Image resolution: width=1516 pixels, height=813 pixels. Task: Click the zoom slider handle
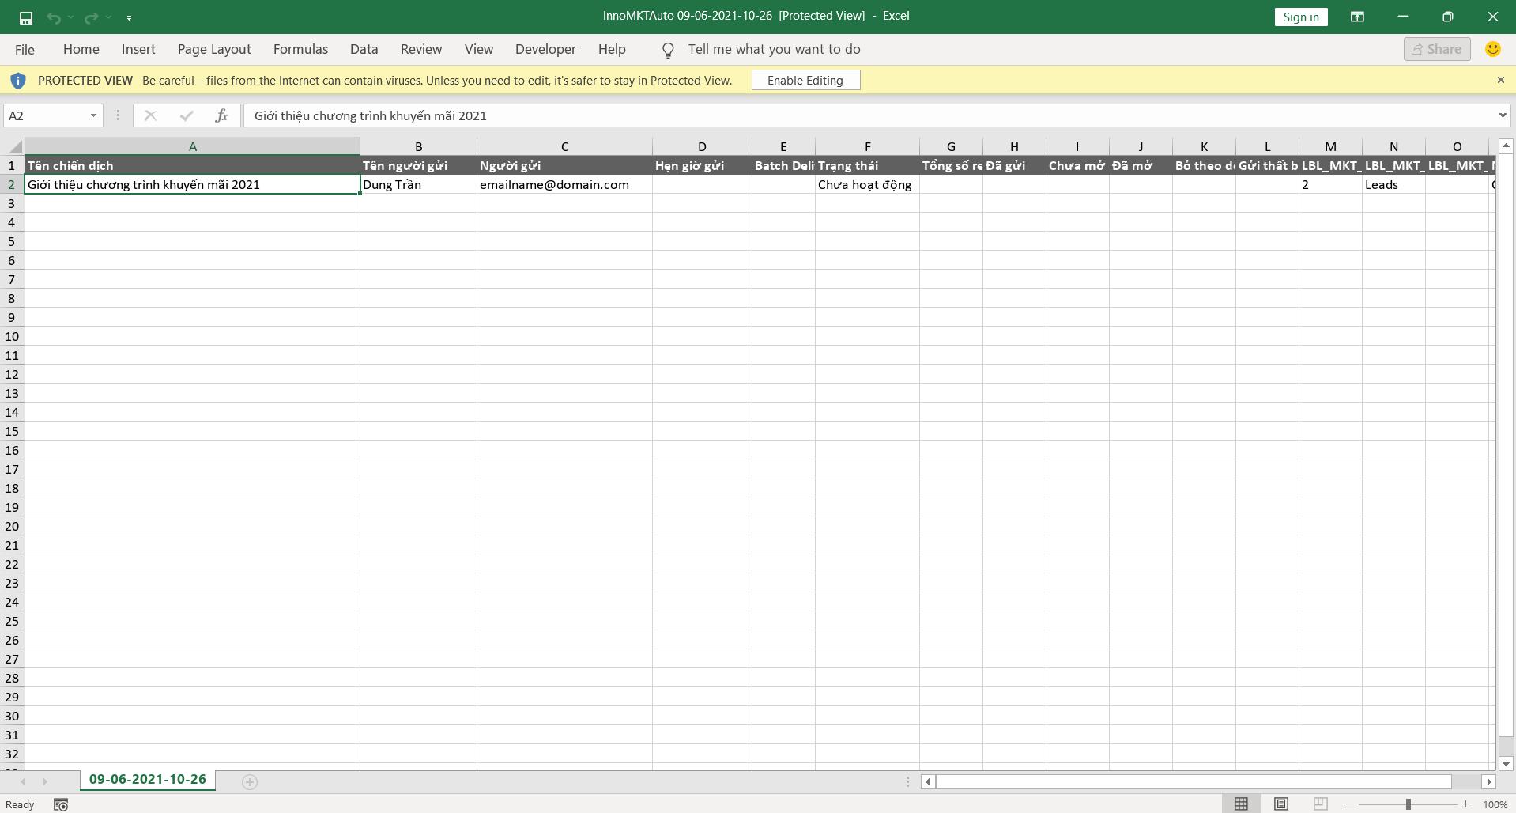(x=1408, y=804)
